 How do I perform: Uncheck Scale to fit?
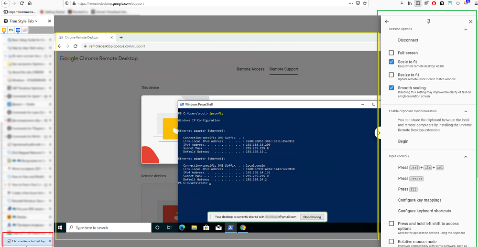coord(391,62)
